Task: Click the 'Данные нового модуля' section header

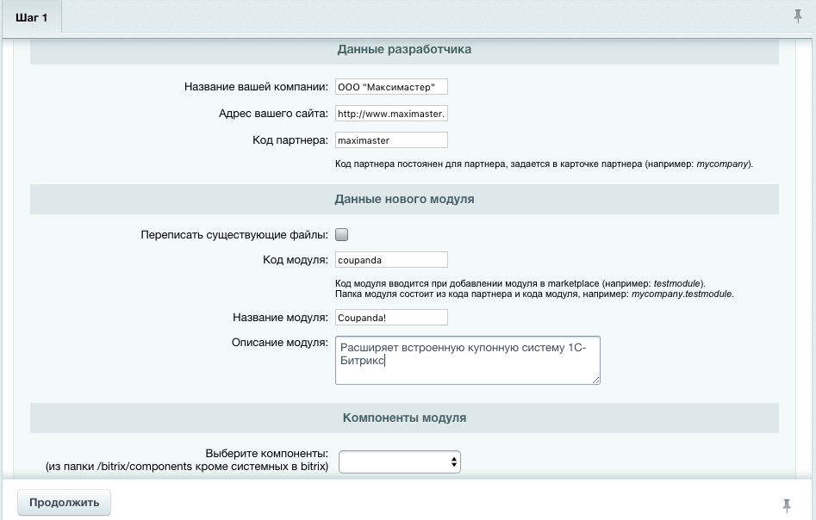Action: (x=404, y=199)
